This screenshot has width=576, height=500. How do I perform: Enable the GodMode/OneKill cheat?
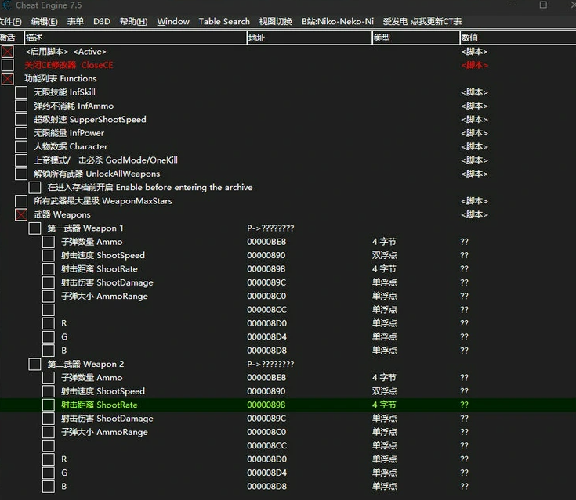[x=21, y=160]
